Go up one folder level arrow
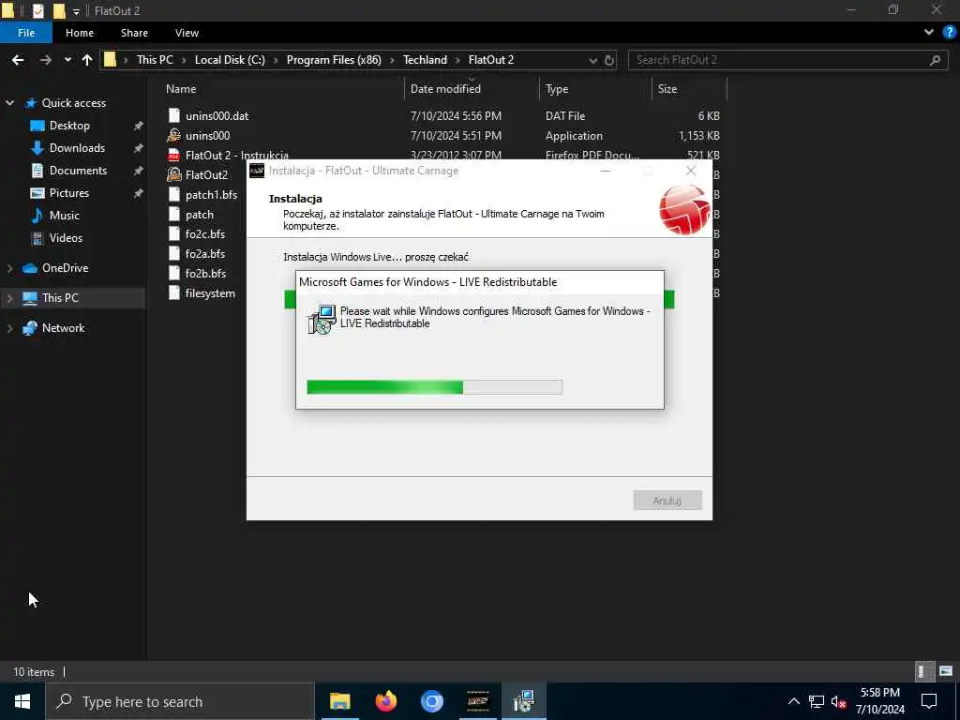 coord(87,60)
